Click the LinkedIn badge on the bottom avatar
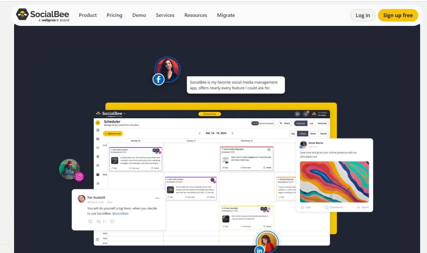The width and height of the screenshot is (427, 253). tap(259, 250)
